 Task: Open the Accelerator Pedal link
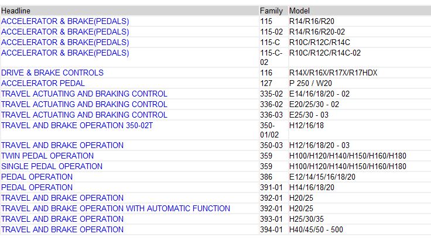pos(43,83)
